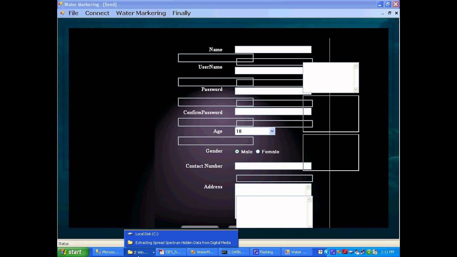Click the safely remove hardware tray icon
The height and width of the screenshot is (257, 457).
point(351,252)
